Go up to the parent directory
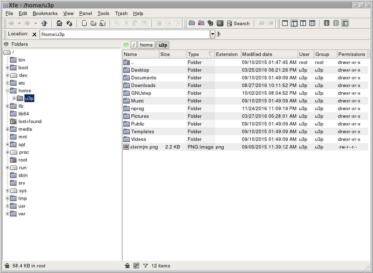This screenshot has width=373, height=273. point(44,23)
